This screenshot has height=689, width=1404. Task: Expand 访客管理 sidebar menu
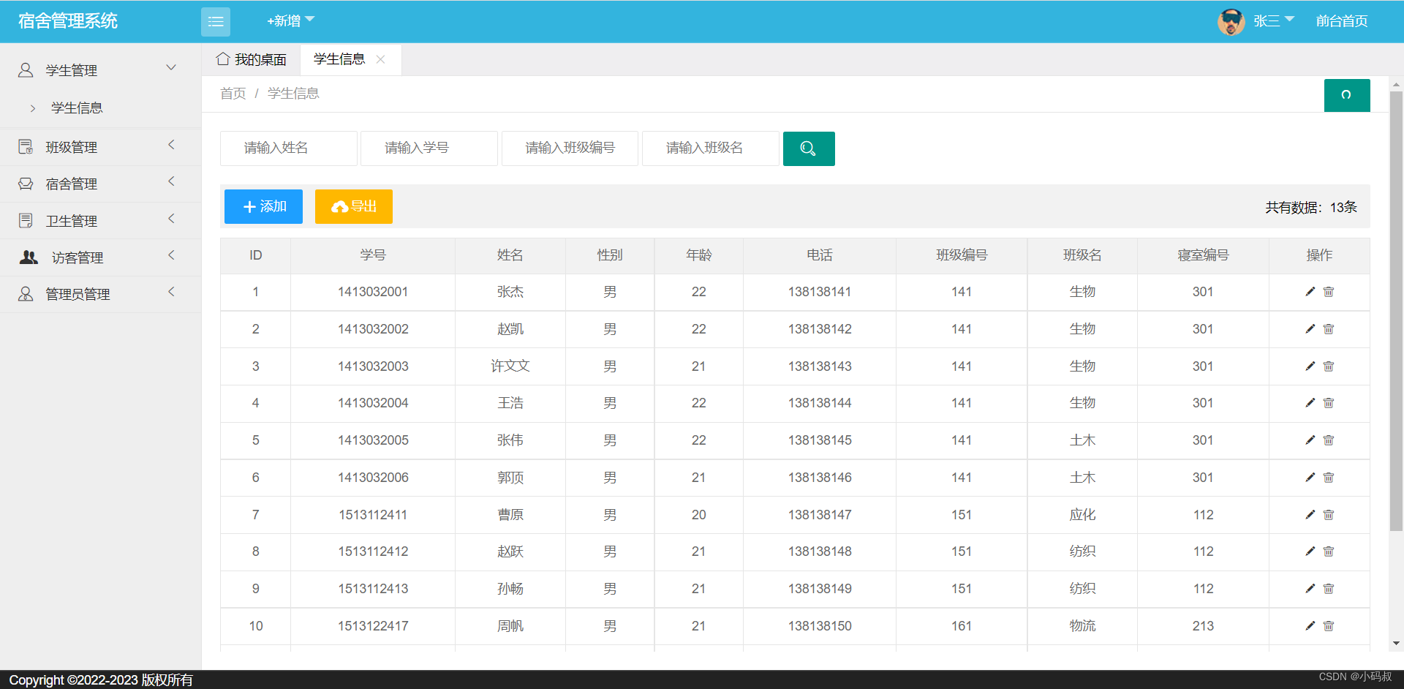[x=100, y=257]
